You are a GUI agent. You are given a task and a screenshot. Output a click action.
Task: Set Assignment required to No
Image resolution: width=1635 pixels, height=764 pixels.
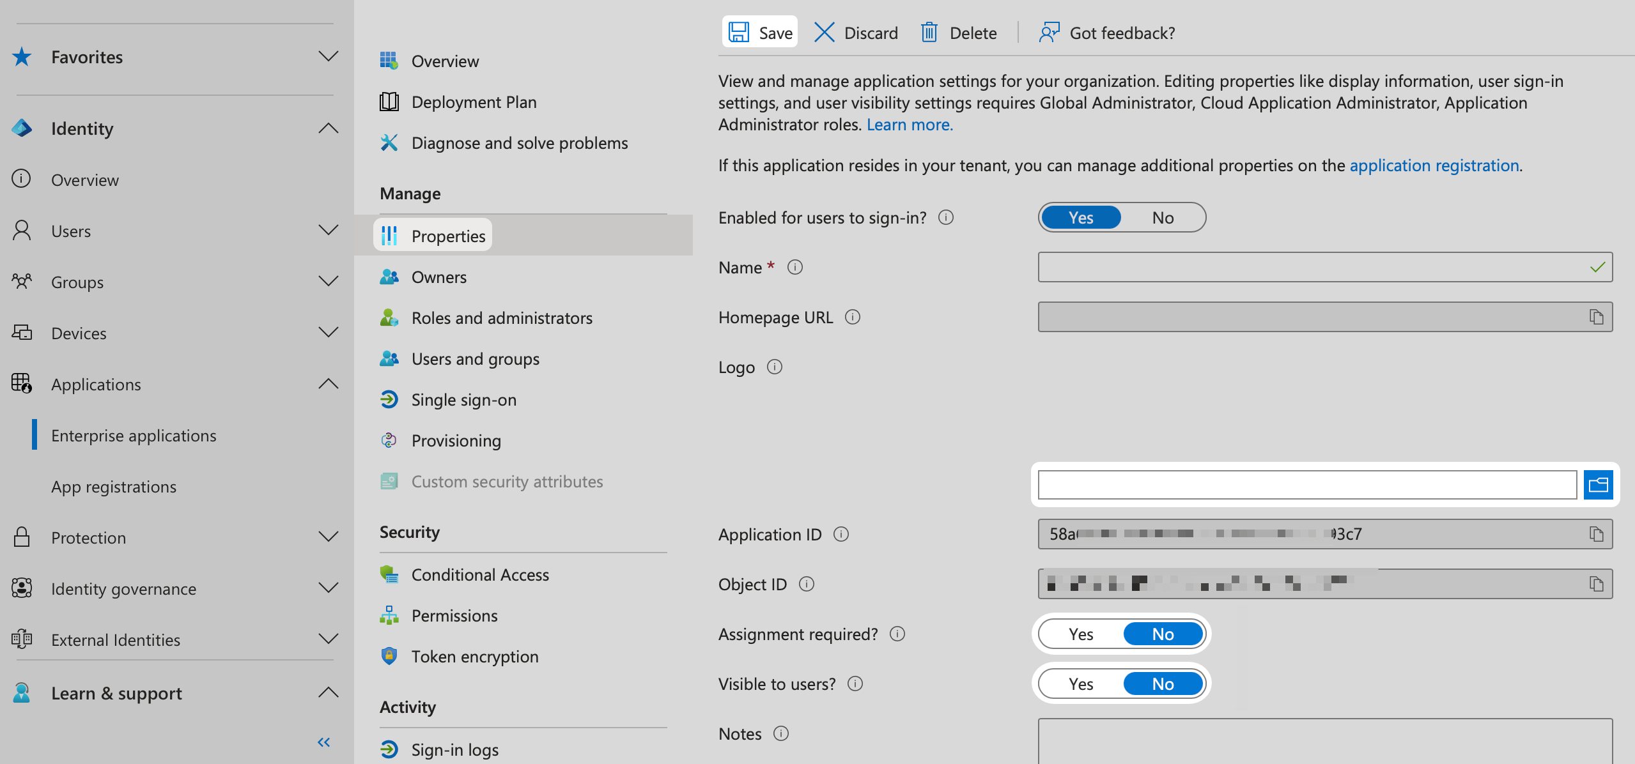coord(1163,634)
